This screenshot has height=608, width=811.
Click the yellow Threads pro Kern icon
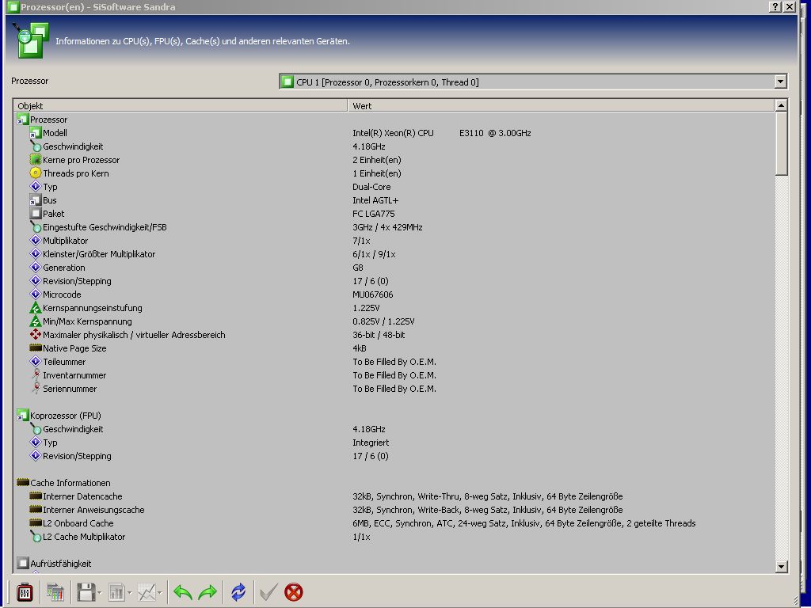35,173
